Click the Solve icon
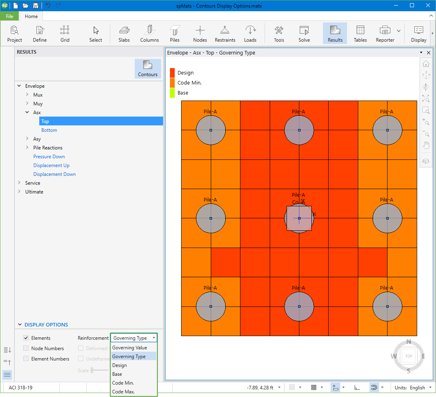436x397 pixels. pyautogui.click(x=304, y=33)
